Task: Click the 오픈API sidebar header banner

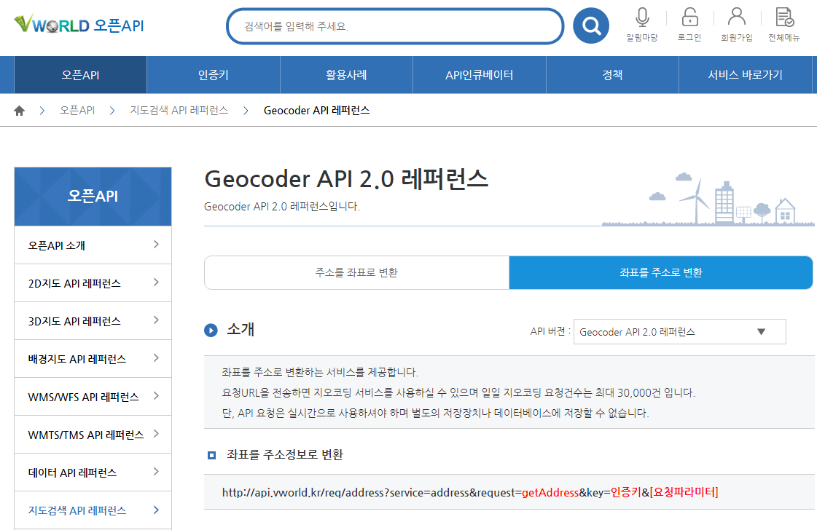Action: point(93,197)
